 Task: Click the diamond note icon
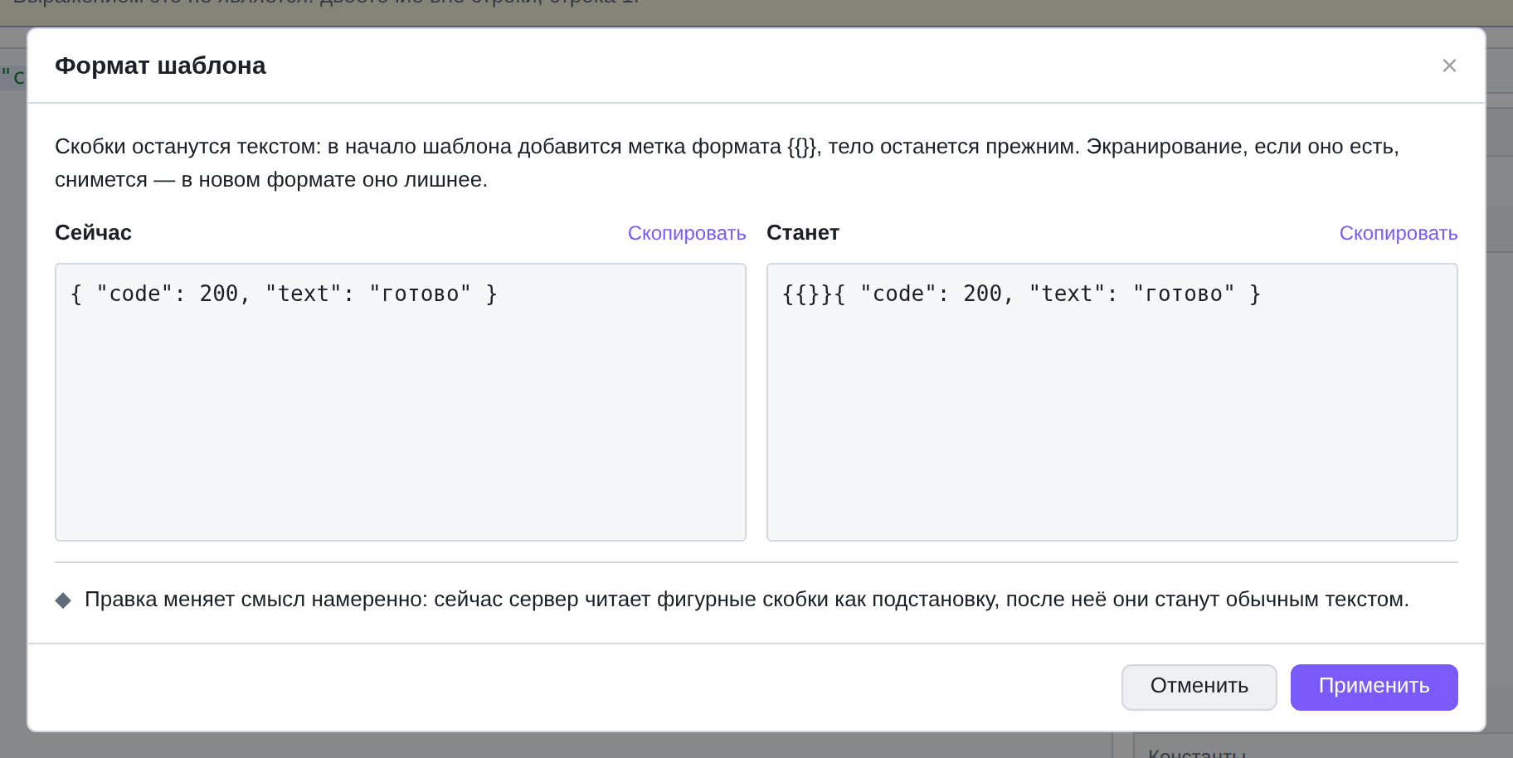point(63,600)
